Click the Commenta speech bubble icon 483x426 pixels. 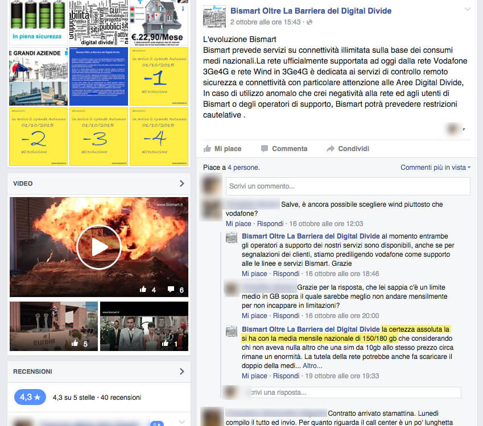tap(265, 149)
